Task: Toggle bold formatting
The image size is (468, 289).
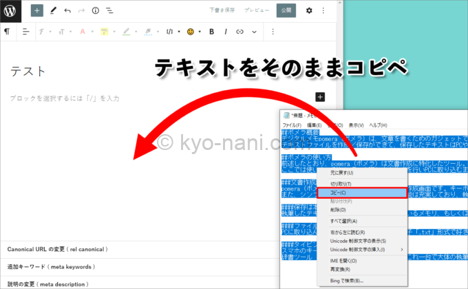Action: [211, 32]
